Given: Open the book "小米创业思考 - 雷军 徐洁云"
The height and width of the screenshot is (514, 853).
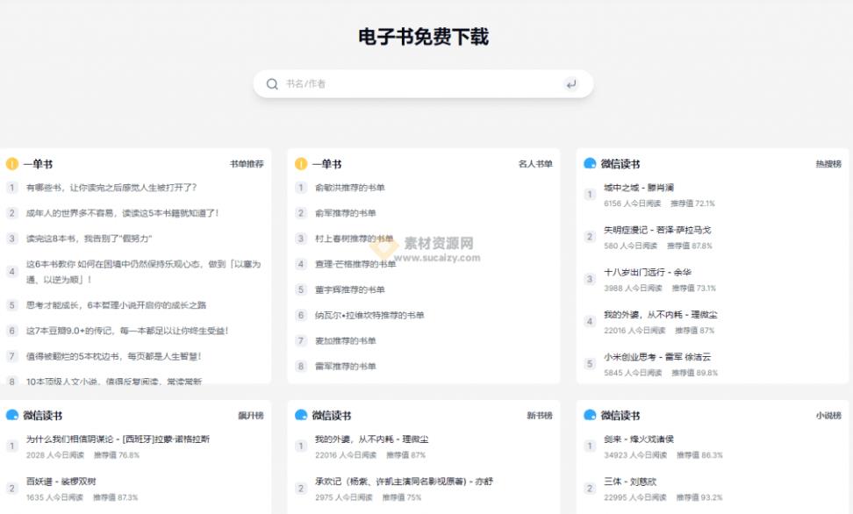Looking at the screenshot, I should (657, 357).
